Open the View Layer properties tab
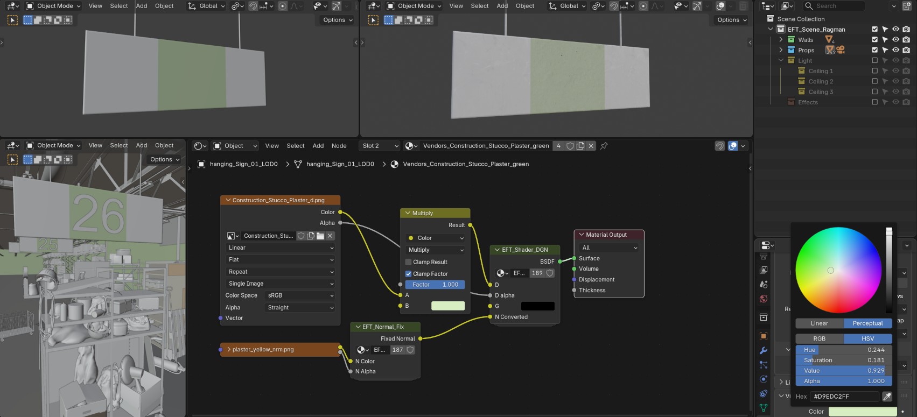 (764, 270)
